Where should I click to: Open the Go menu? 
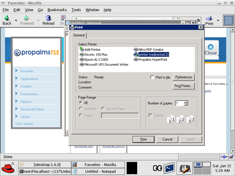click(40, 10)
